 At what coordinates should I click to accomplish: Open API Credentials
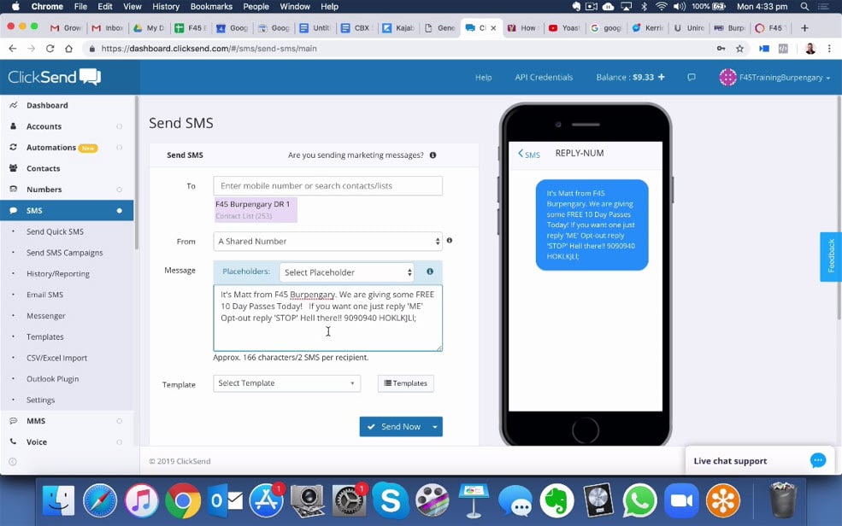(544, 77)
